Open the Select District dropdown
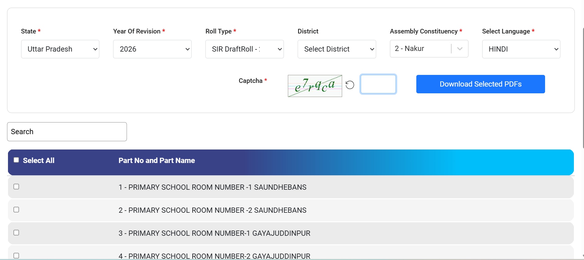 pyautogui.click(x=337, y=49)
